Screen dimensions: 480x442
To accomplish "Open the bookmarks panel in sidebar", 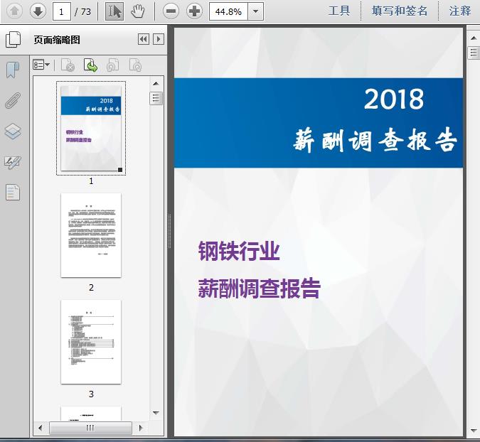I will coord(13,70).
